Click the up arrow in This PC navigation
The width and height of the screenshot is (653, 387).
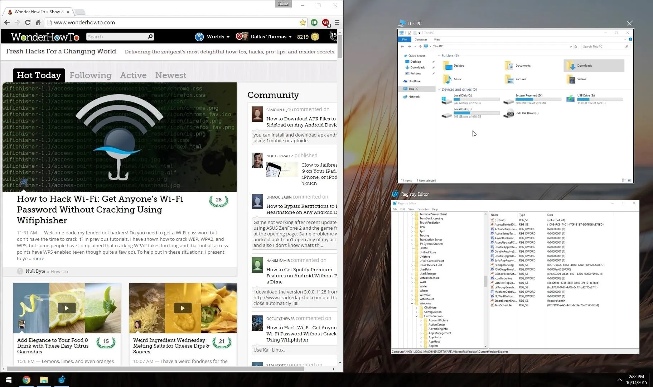pos(420,47)
